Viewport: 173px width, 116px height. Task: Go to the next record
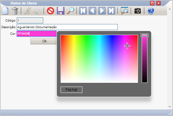click(102, 11)
